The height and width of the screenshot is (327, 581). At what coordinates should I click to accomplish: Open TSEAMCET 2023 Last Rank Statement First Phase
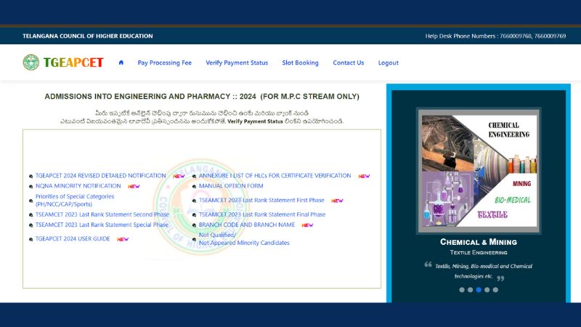tap(261, 201)
